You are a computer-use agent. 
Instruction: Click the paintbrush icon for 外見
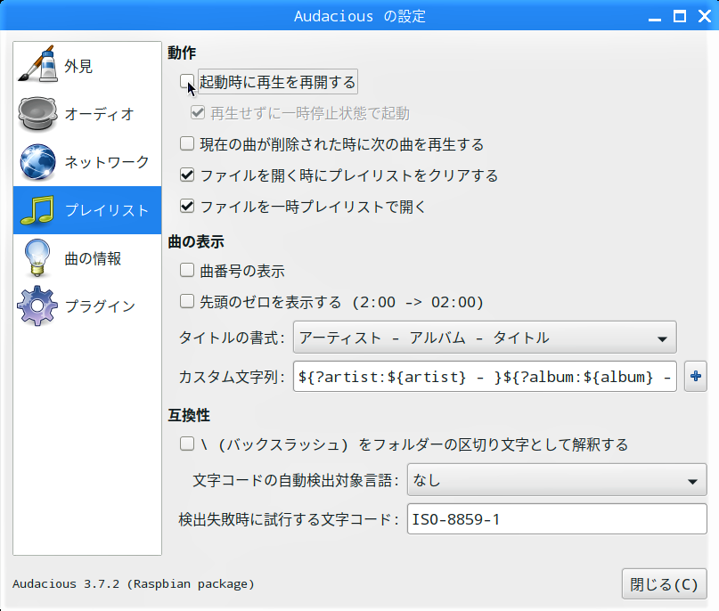pyautogui.click(x=37, y=65)
